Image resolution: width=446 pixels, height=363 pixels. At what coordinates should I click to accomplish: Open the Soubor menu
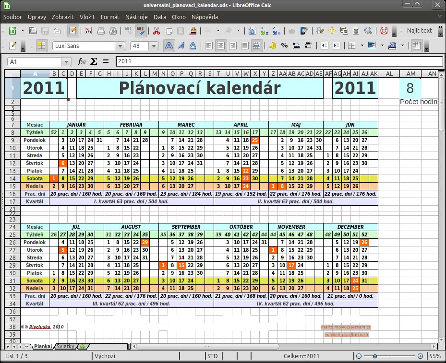tap(12, 17)
